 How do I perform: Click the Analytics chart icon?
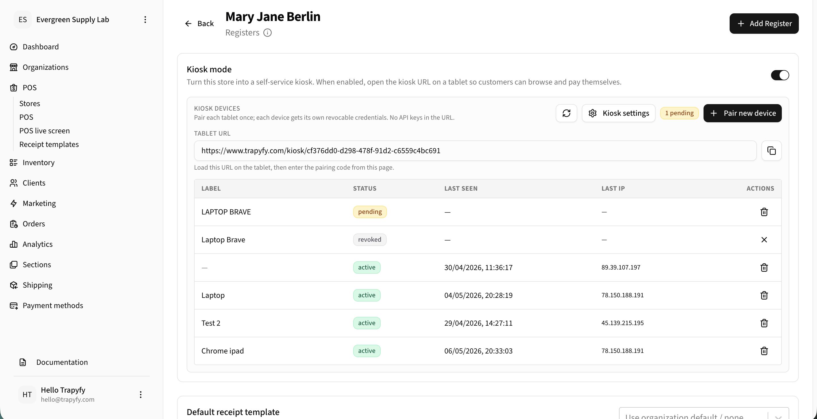tap(14, 244)
